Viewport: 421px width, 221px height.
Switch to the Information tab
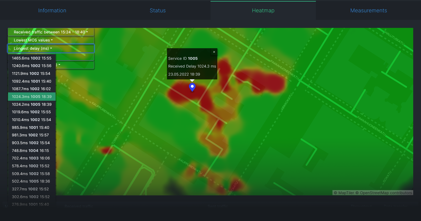52,11
